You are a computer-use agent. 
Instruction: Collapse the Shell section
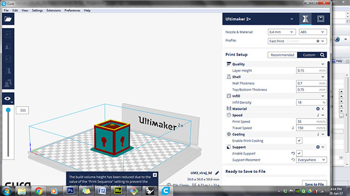[323, 77]
